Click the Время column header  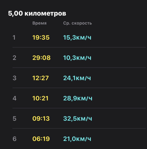39,23
